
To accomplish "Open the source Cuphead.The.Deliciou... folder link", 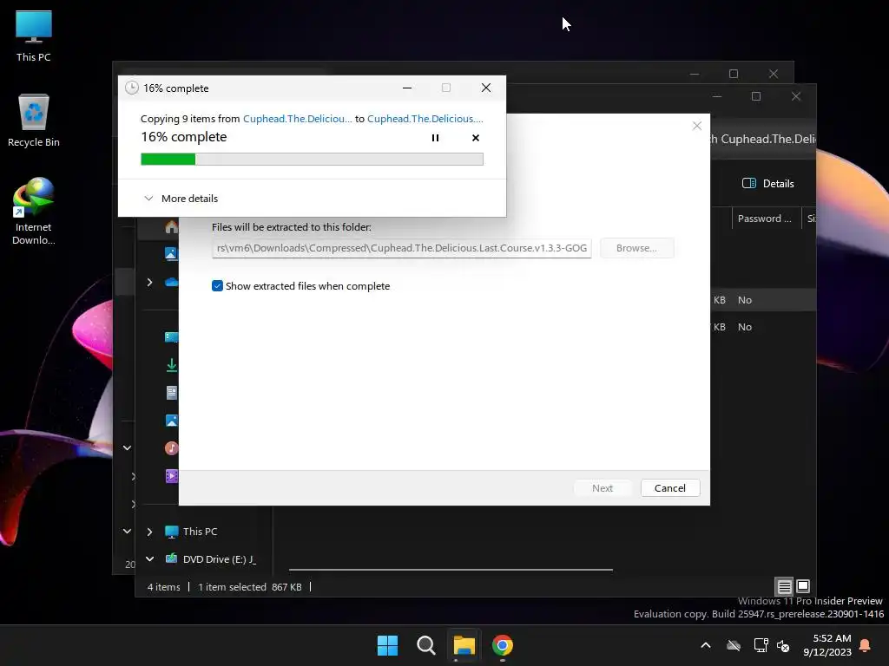I will click(297, 118).
